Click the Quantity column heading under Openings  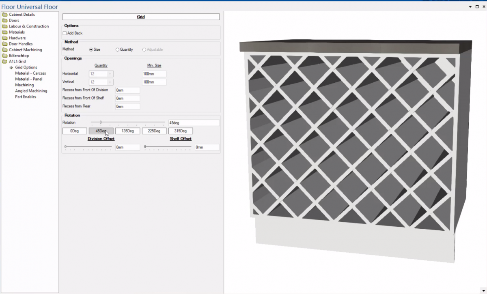[101, 65]
